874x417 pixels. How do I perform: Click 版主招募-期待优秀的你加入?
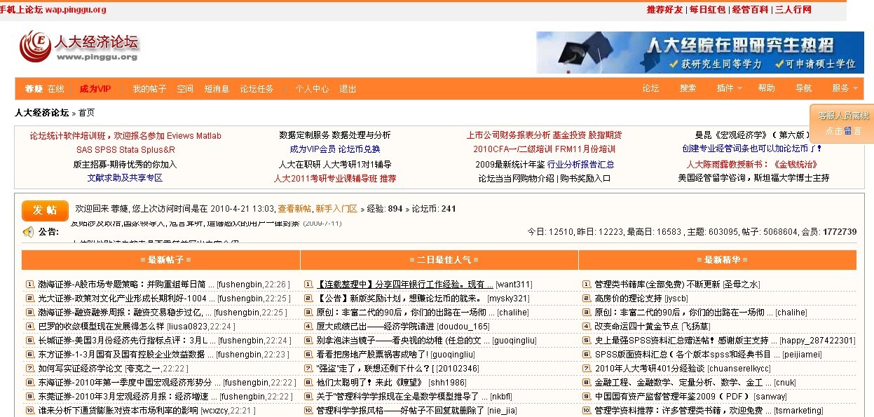click(x=125, y=165)
